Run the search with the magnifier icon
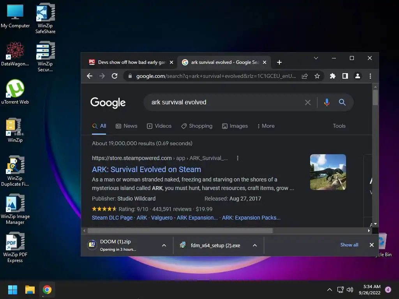 342,102
